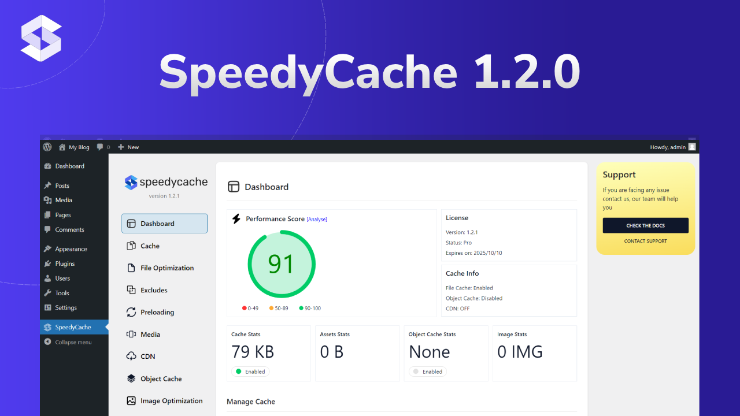740x416 pixels.
Task: Click the Expires on: 2025/10/10 text
Action: tap(474, 253)
